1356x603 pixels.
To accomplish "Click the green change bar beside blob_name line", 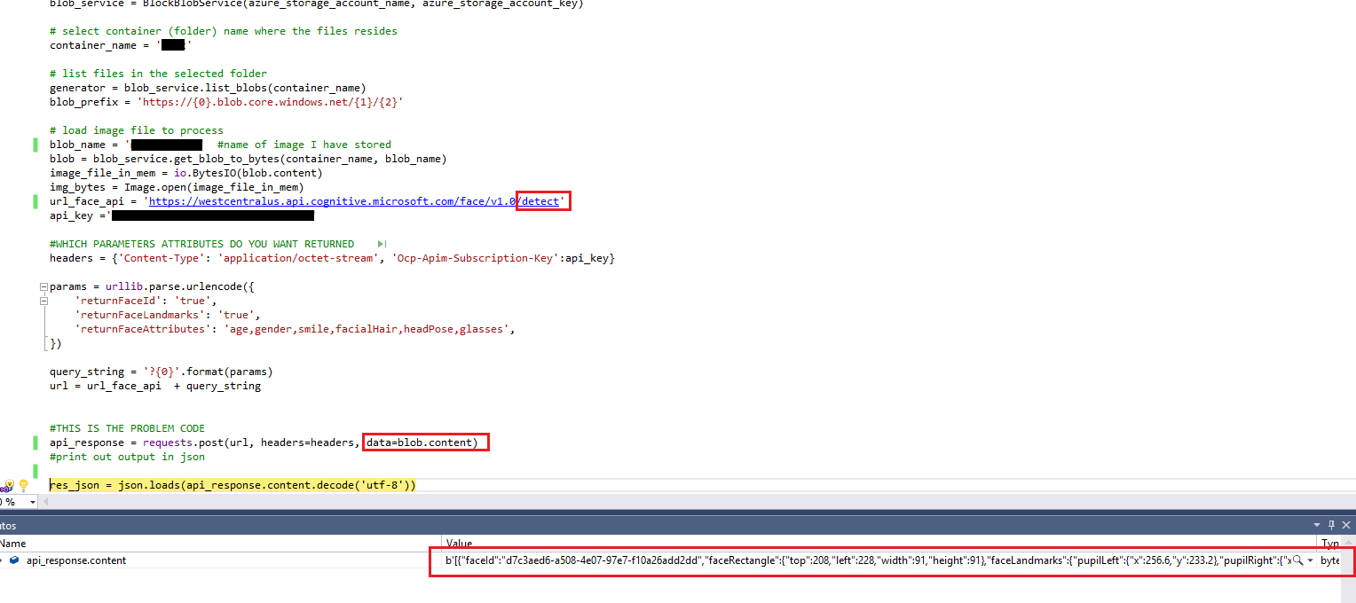I will click(x=35, y=145).
